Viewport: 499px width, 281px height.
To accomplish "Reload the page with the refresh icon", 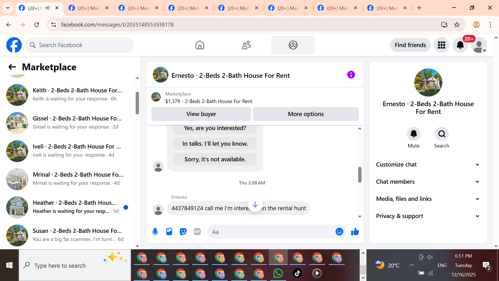I will pyautogui.click(x=37, y=25).
